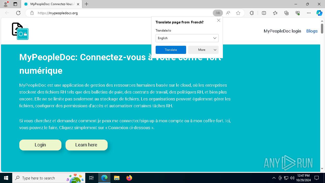Open clock showing 12:47 PM
This screenshot has width=325, height=183.
[303, 178]
